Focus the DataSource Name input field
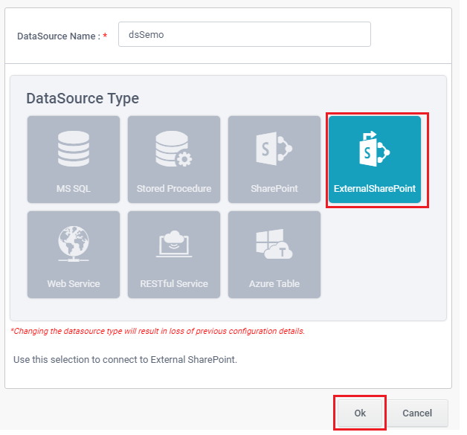467x435 pixels. [245, 34]
